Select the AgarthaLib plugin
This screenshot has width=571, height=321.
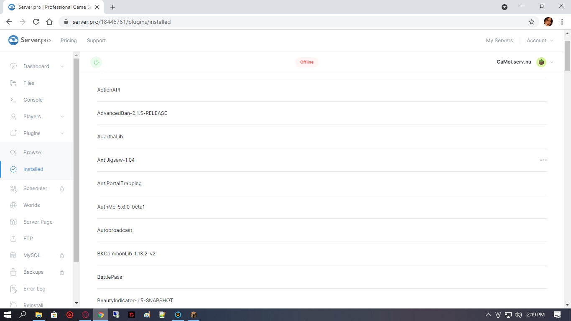(x=322, y=137)
